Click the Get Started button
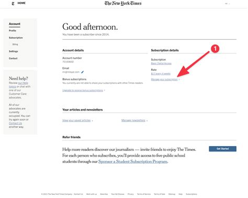Viewport: 248px width, 198px height. [223, 149]
